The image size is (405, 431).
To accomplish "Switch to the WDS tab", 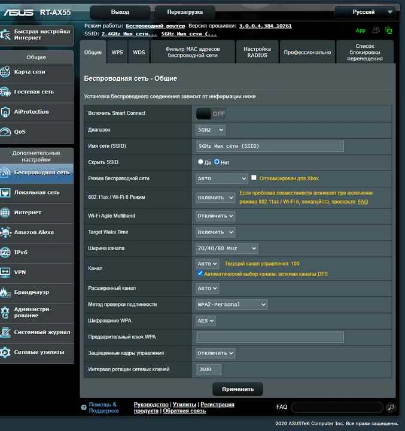I will pyautogui.click(x=139, y=52).
